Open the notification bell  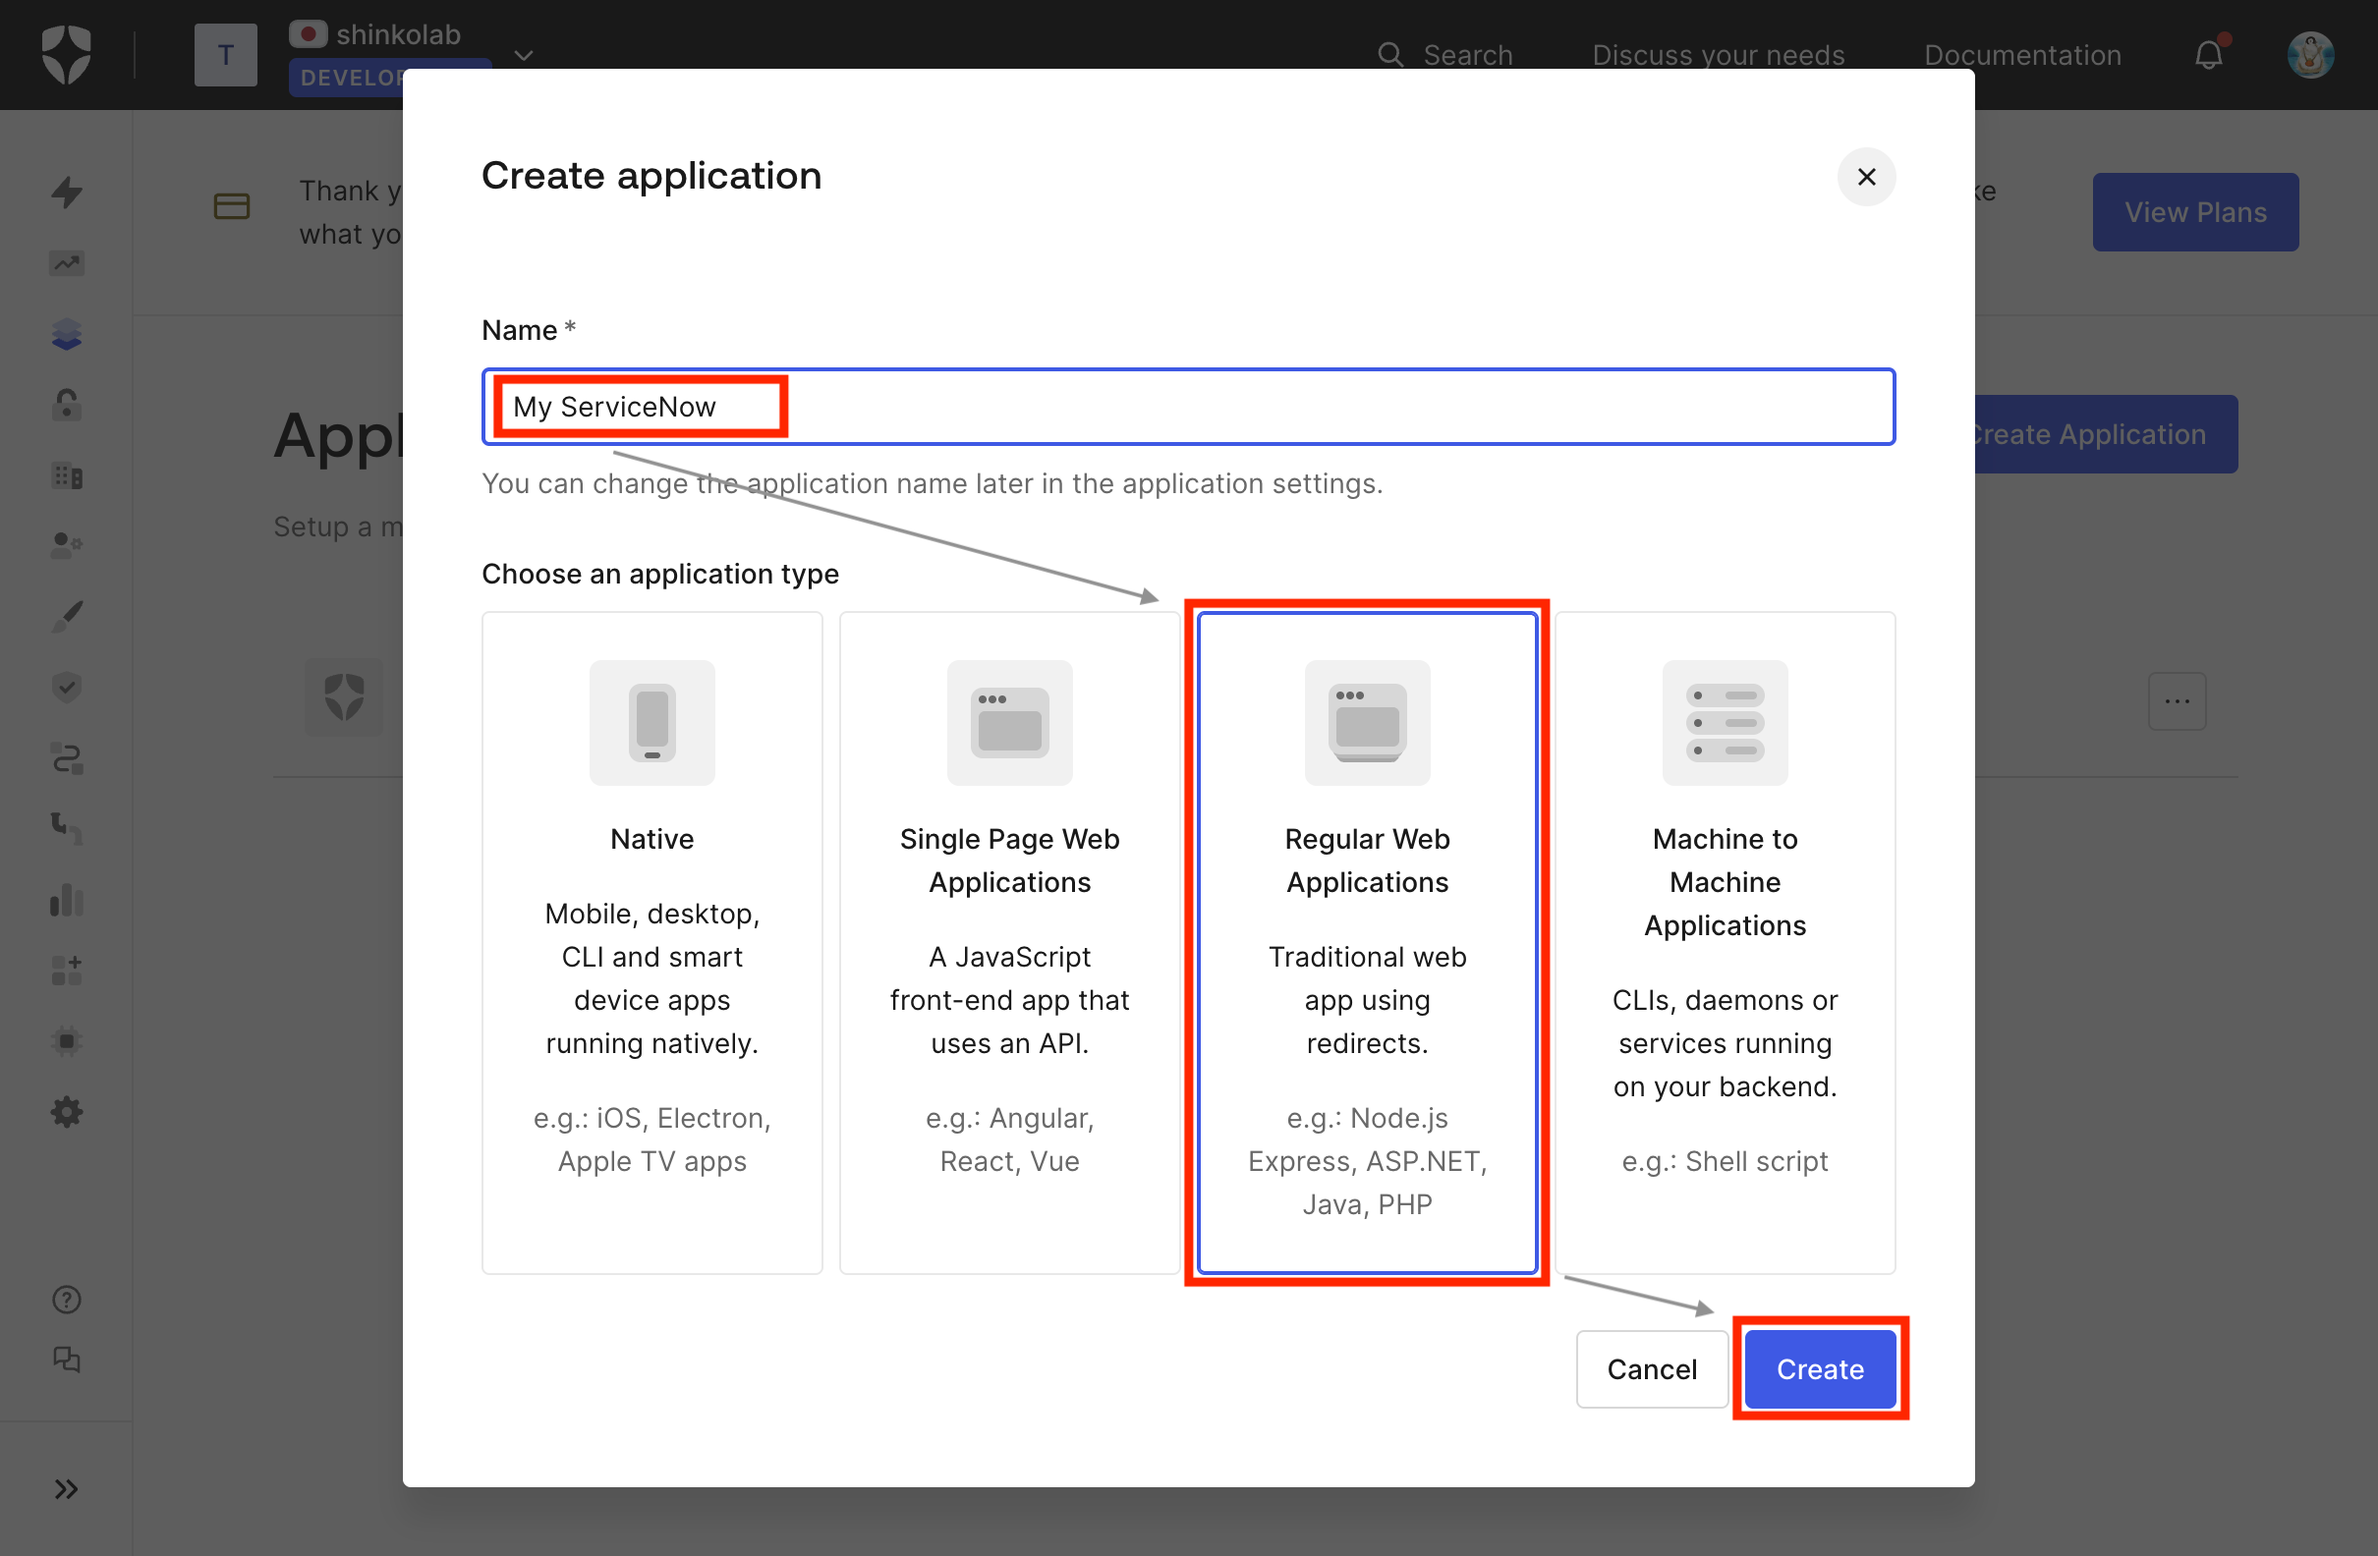2209,55
